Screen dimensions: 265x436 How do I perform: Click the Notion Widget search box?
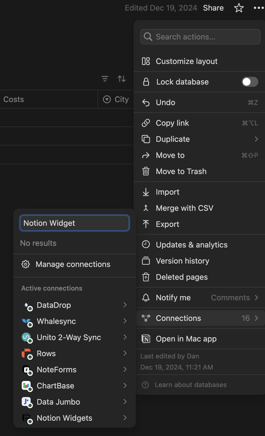(74, 223)
